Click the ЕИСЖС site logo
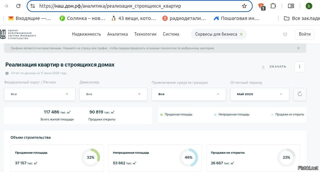This screenshot has width=320, height=172. coord(18,34)
